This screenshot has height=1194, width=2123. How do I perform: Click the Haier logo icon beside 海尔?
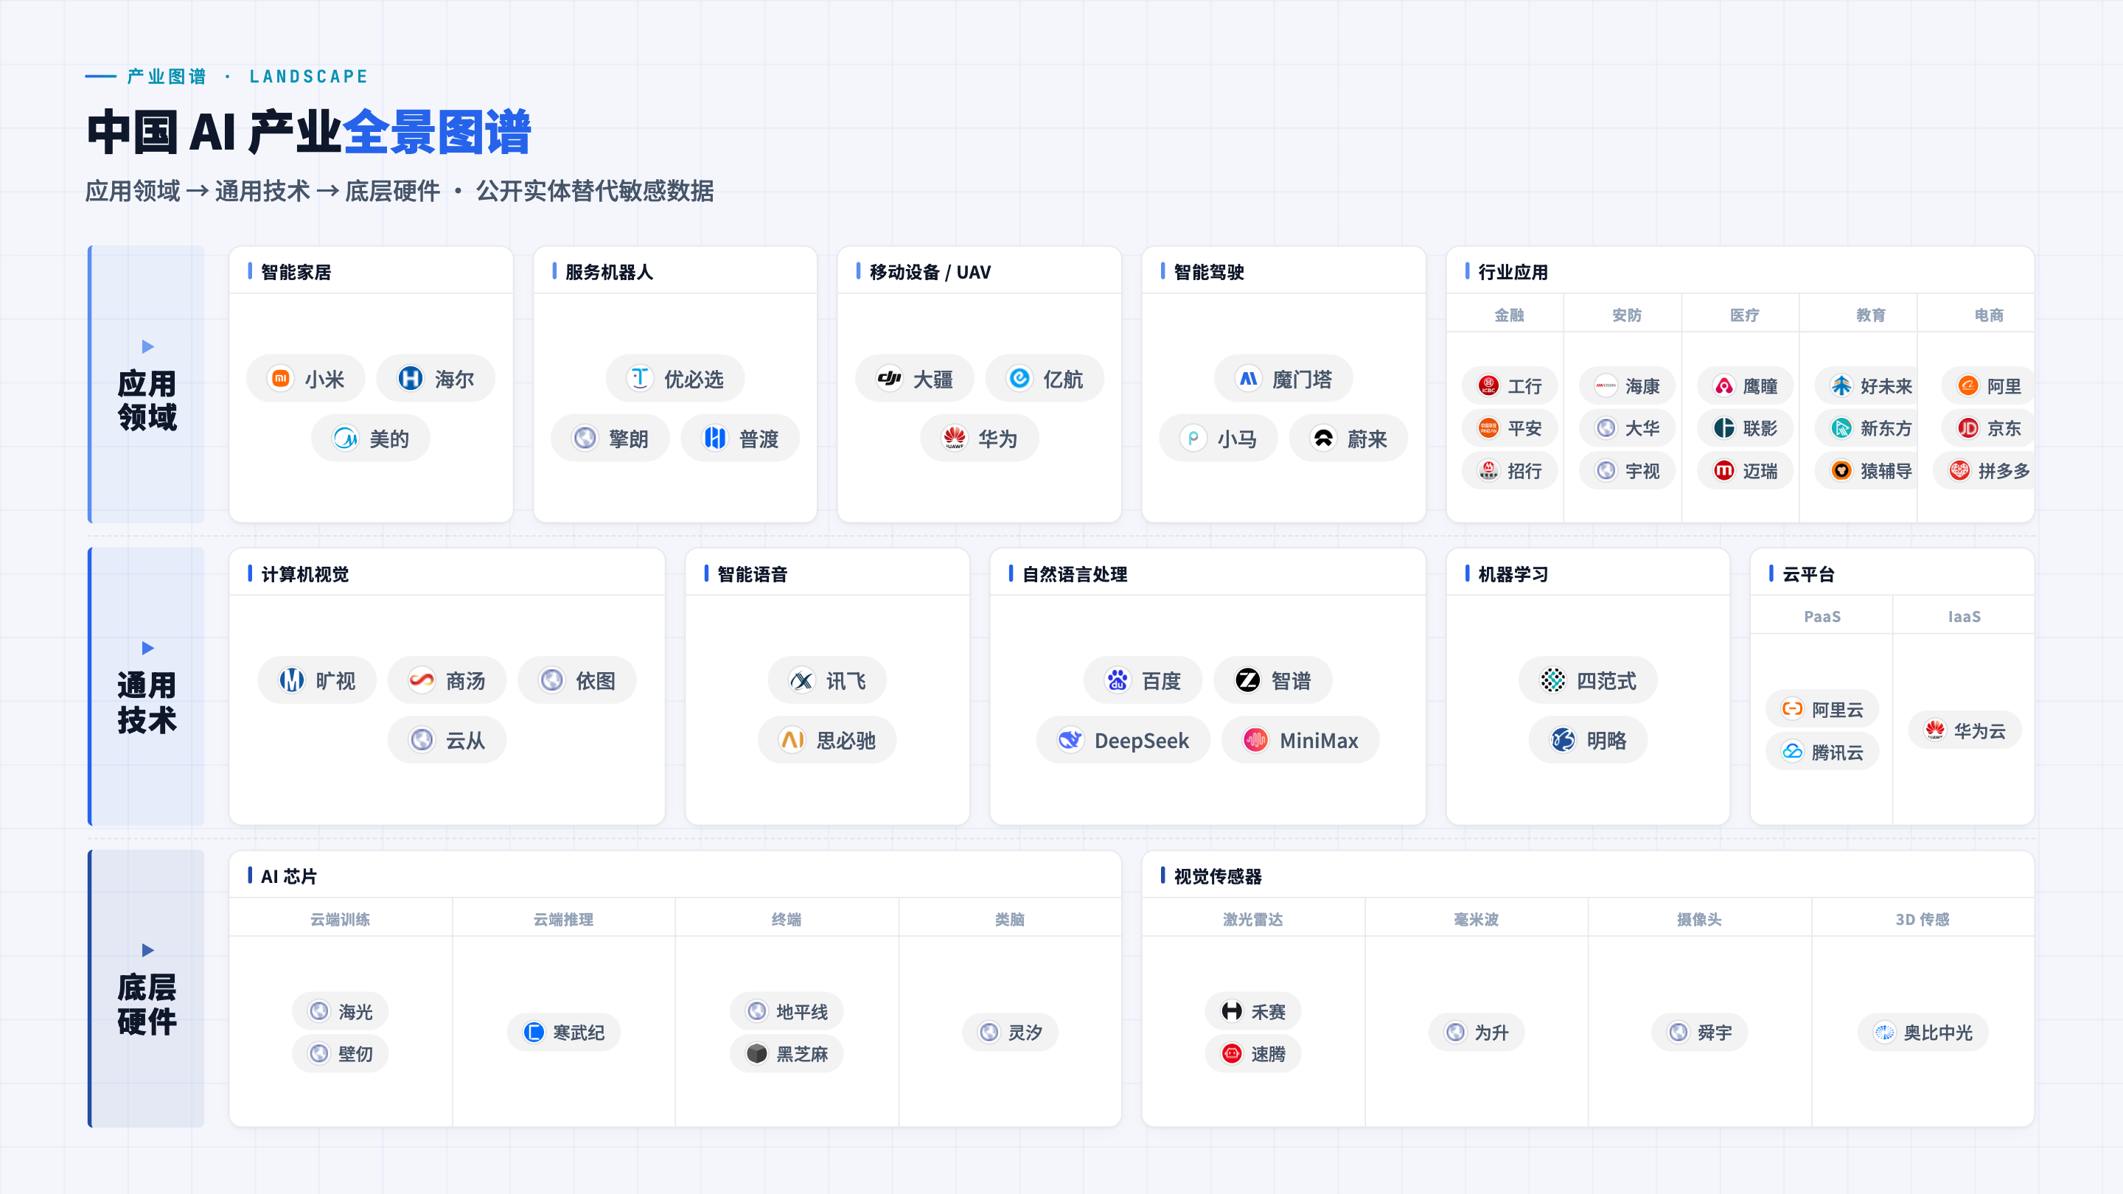pyautogui.click(x=411, y=379)
